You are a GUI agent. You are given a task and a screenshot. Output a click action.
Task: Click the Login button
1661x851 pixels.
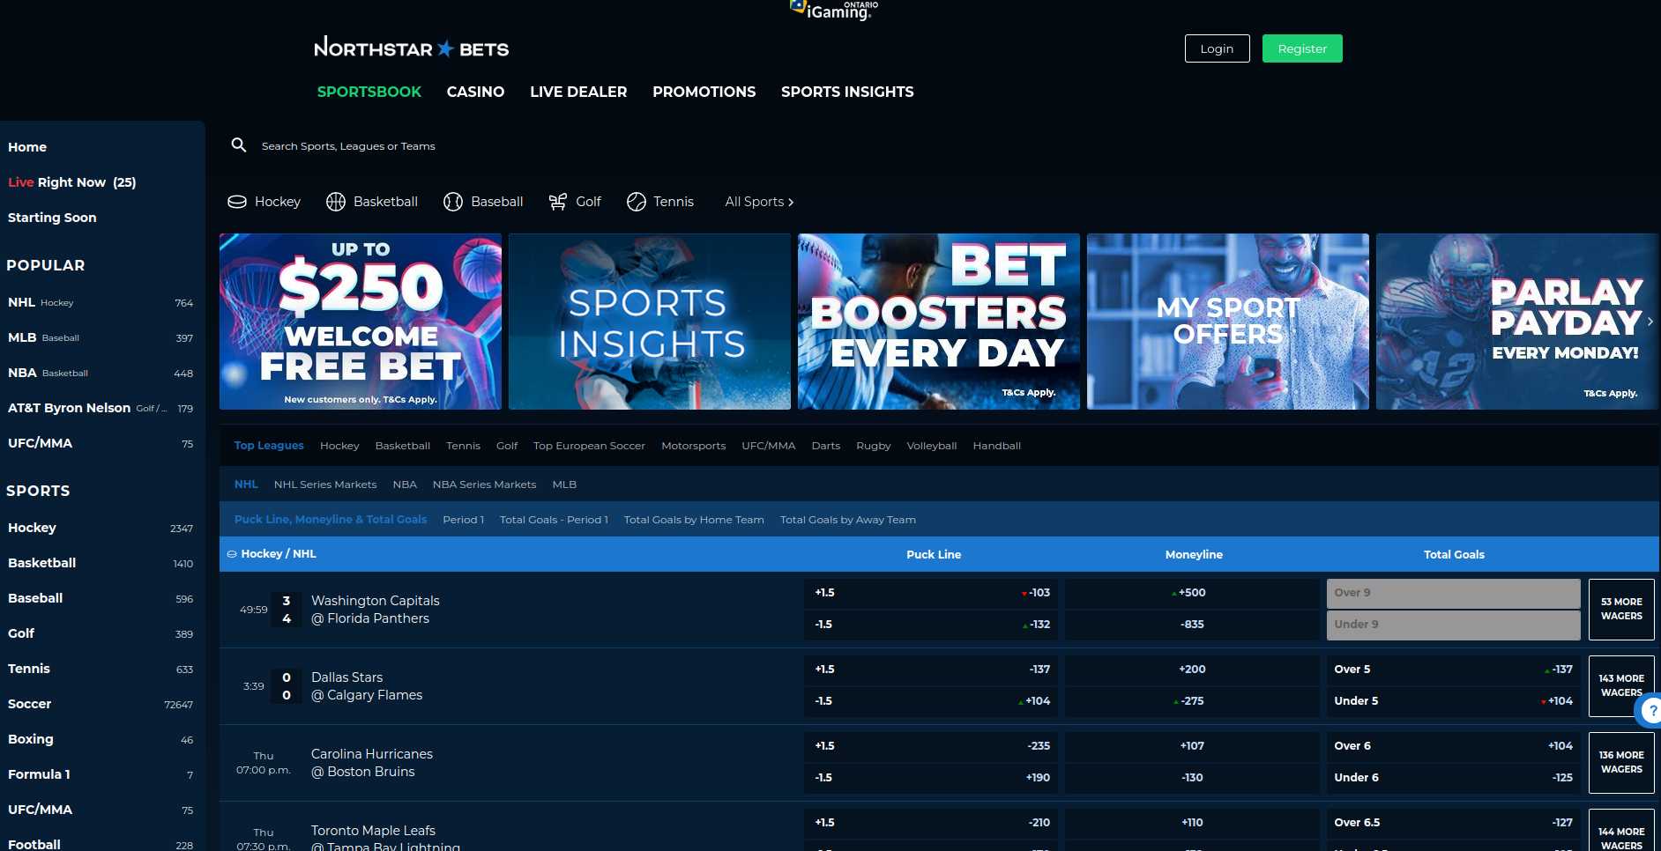click(x=1217, y=48)
